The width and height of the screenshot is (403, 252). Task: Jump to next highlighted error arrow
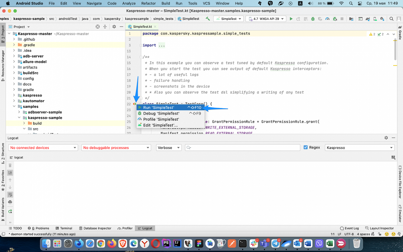[x=394, y=34]
